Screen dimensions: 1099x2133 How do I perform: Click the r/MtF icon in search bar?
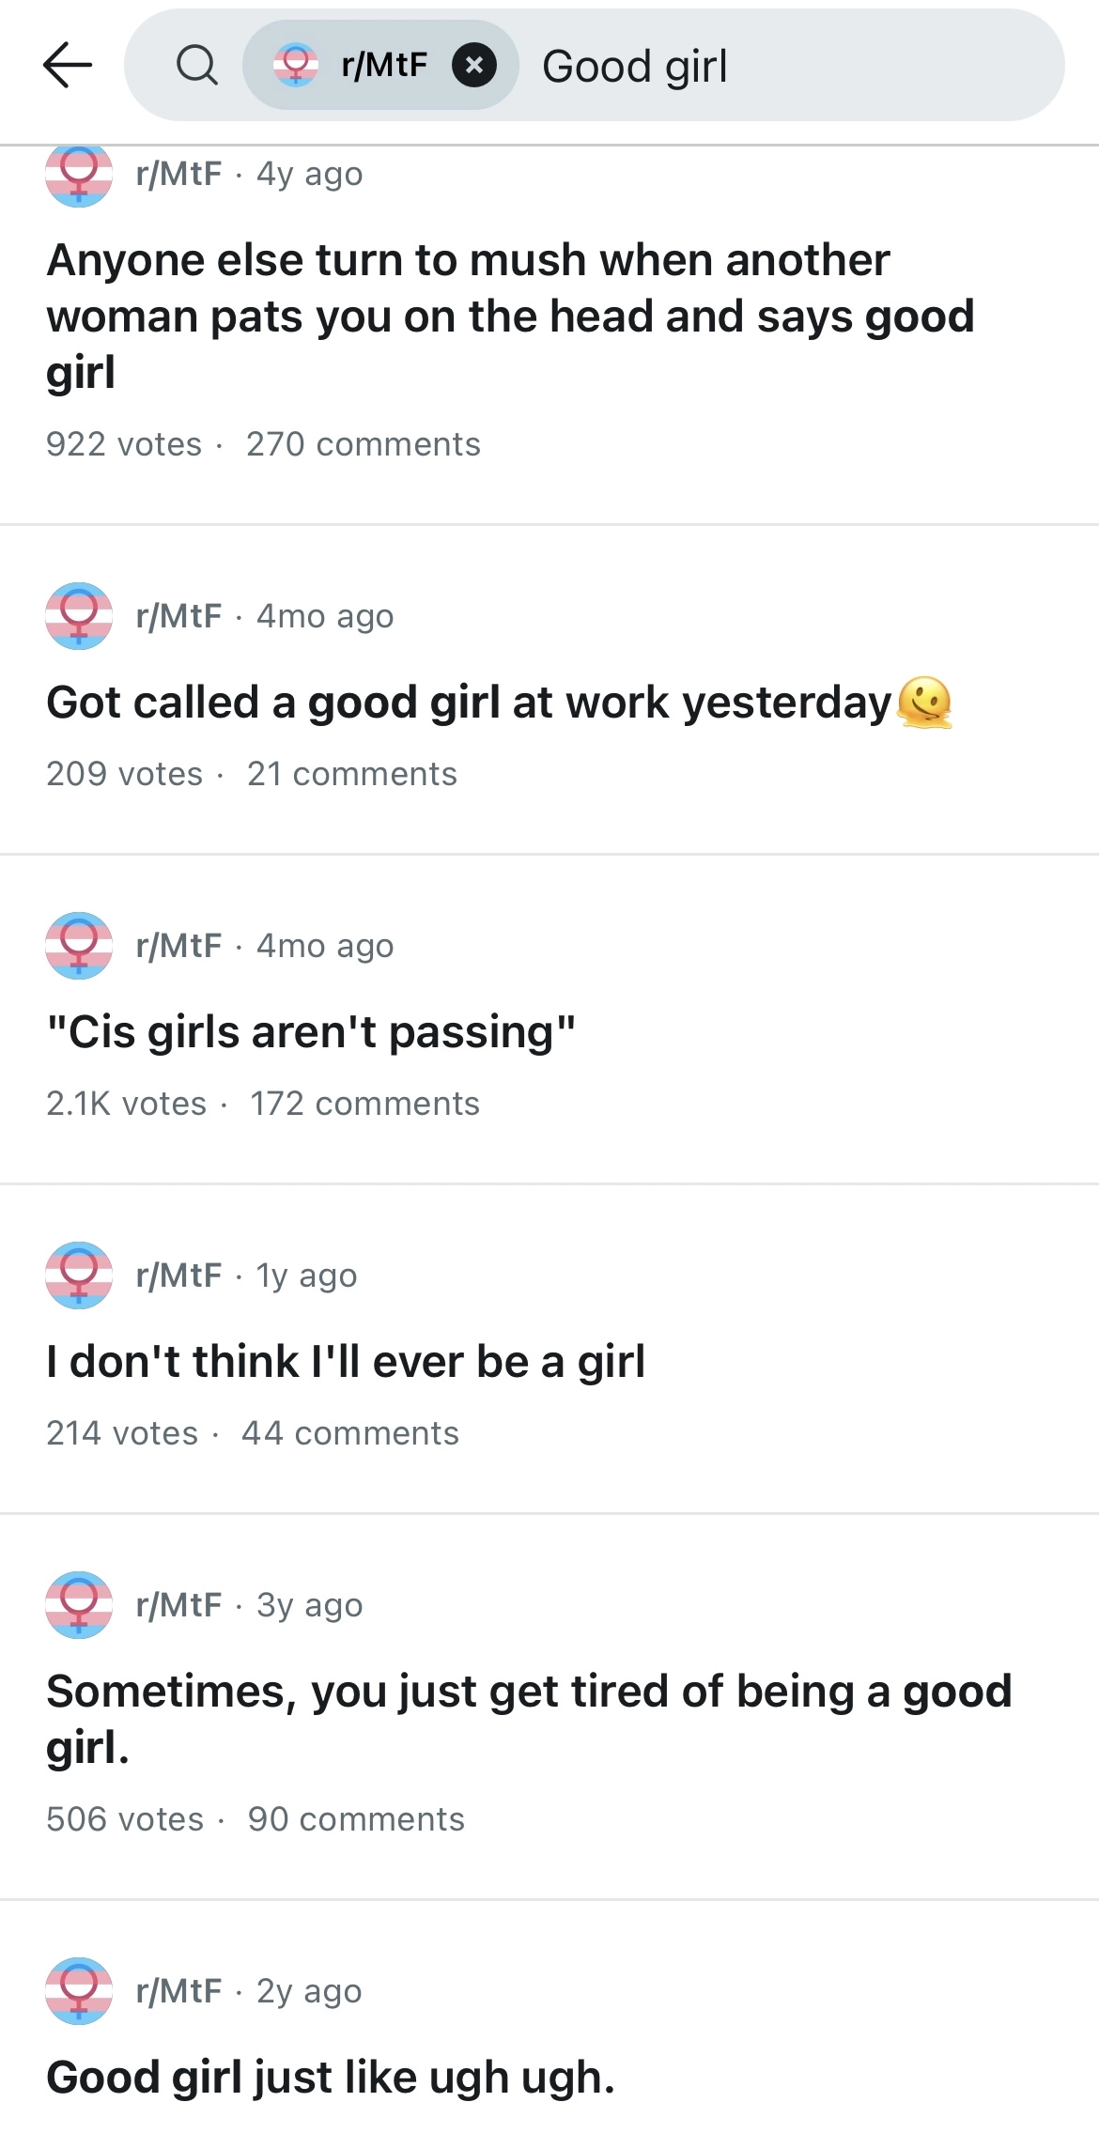(x=296, y=65)
